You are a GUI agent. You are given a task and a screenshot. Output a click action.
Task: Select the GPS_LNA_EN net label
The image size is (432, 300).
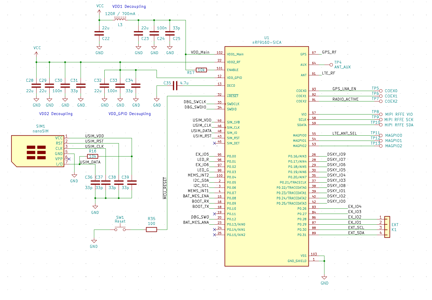344,89
